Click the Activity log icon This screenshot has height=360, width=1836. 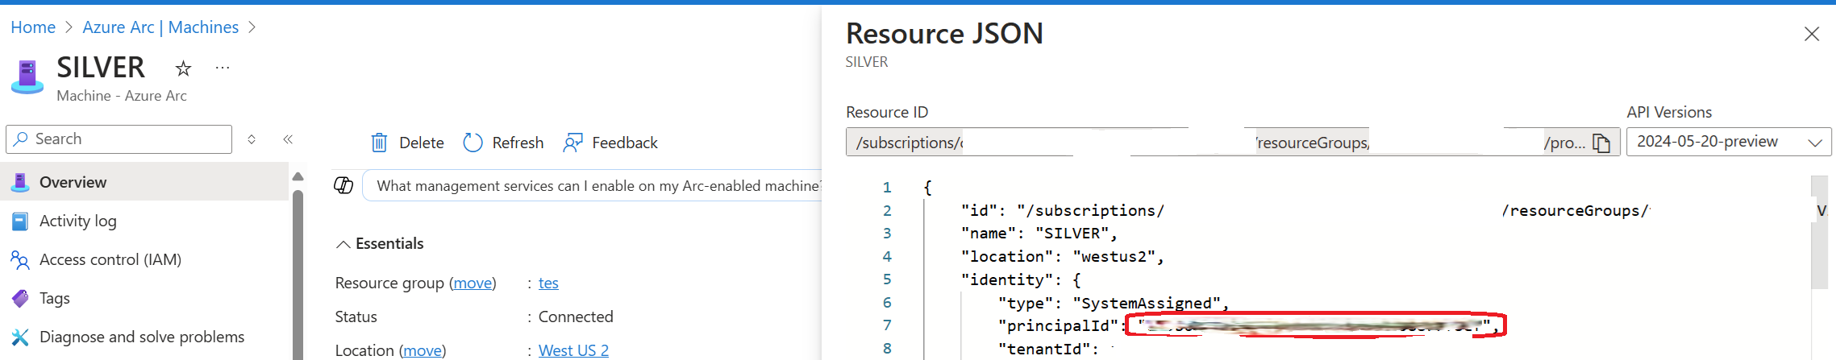tap(20, 221)
